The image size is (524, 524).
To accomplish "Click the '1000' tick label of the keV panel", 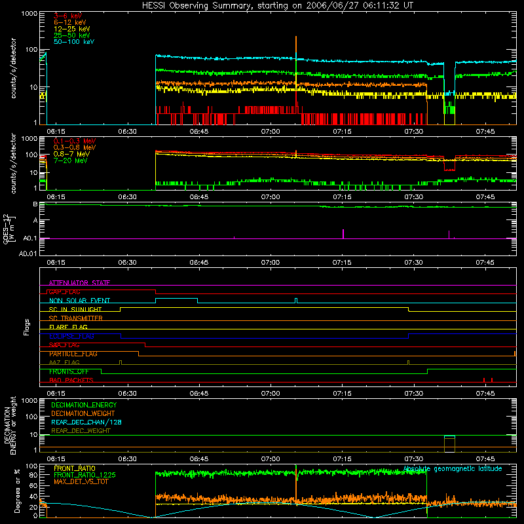I will click(29, 14).
